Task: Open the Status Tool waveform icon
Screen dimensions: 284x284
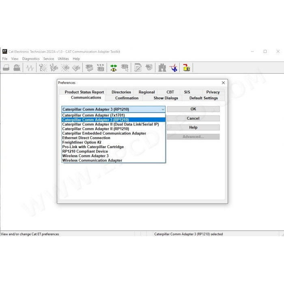Action: click(x=30, y=68)
